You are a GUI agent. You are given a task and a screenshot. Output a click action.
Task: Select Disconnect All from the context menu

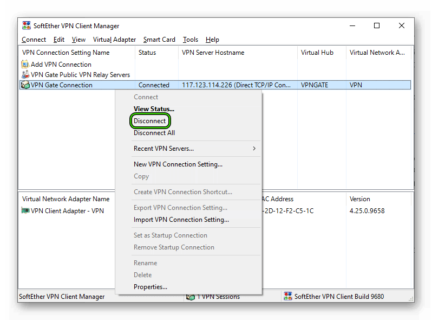click(x=154, y=133)
